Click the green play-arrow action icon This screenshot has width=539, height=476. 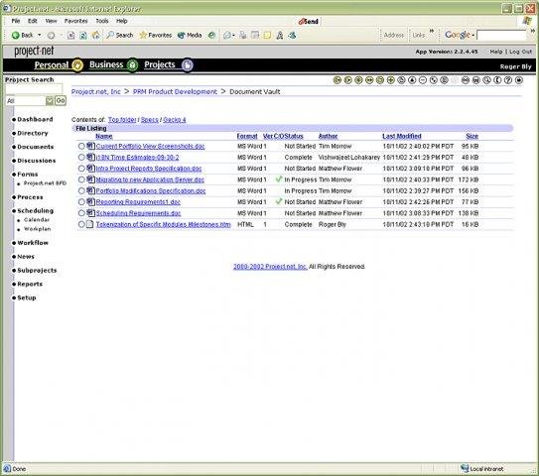347,80
